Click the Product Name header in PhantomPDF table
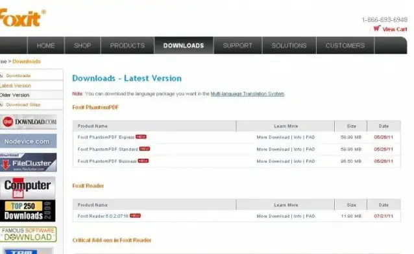 point(92,126)
